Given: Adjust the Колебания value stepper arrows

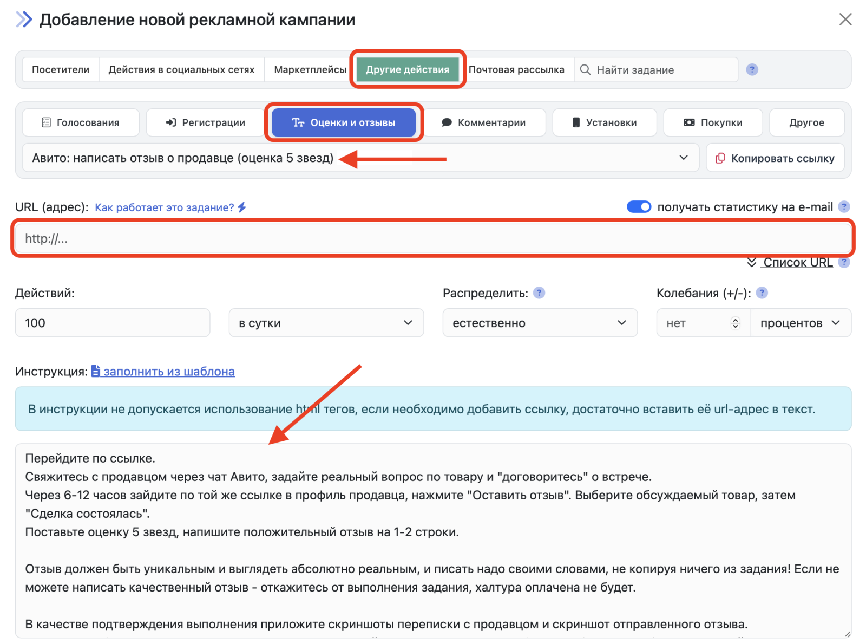Looking at the screenshot, I should click(x=735, y=323).
